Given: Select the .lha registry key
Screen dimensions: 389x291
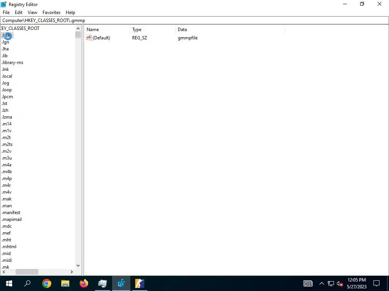Looking at the screenshot, I should coord(5,49).
